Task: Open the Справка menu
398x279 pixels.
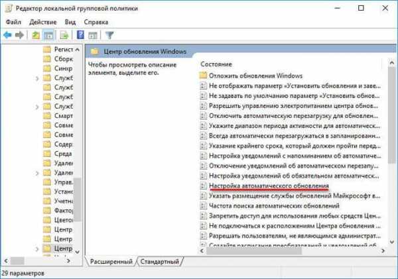Action: 96,22
